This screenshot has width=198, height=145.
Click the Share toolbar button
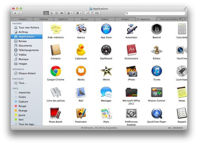[x=88, y=13]
